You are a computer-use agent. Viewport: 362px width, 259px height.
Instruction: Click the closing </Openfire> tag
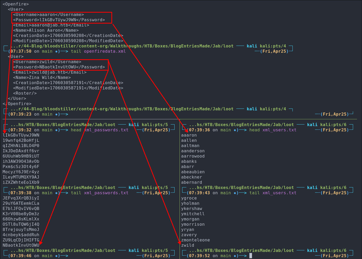coord(17,104)
